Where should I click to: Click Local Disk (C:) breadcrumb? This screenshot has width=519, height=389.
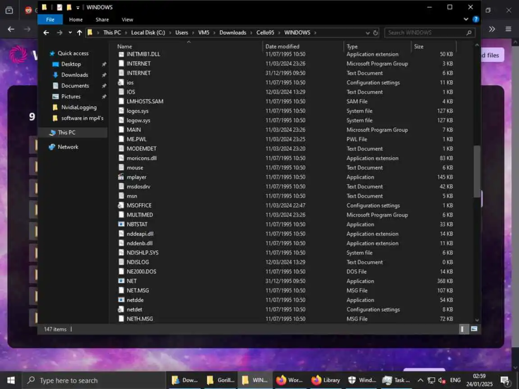148,32
